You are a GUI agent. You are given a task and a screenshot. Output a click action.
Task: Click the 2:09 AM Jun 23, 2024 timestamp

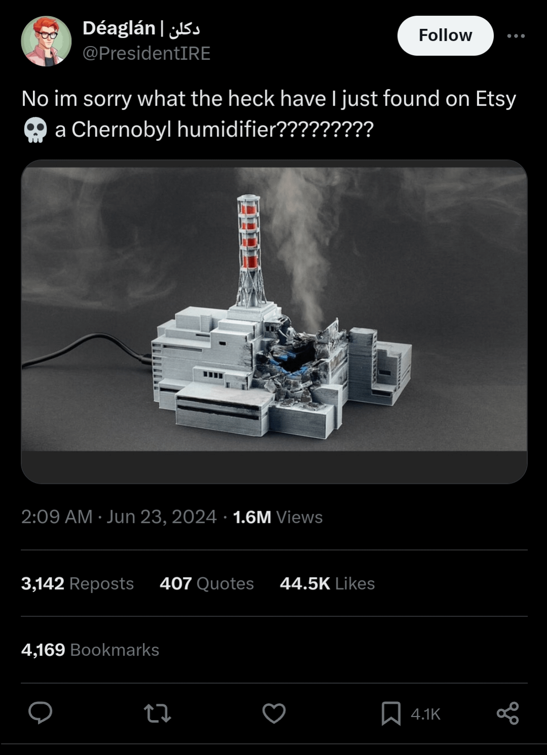coord(119,517)
